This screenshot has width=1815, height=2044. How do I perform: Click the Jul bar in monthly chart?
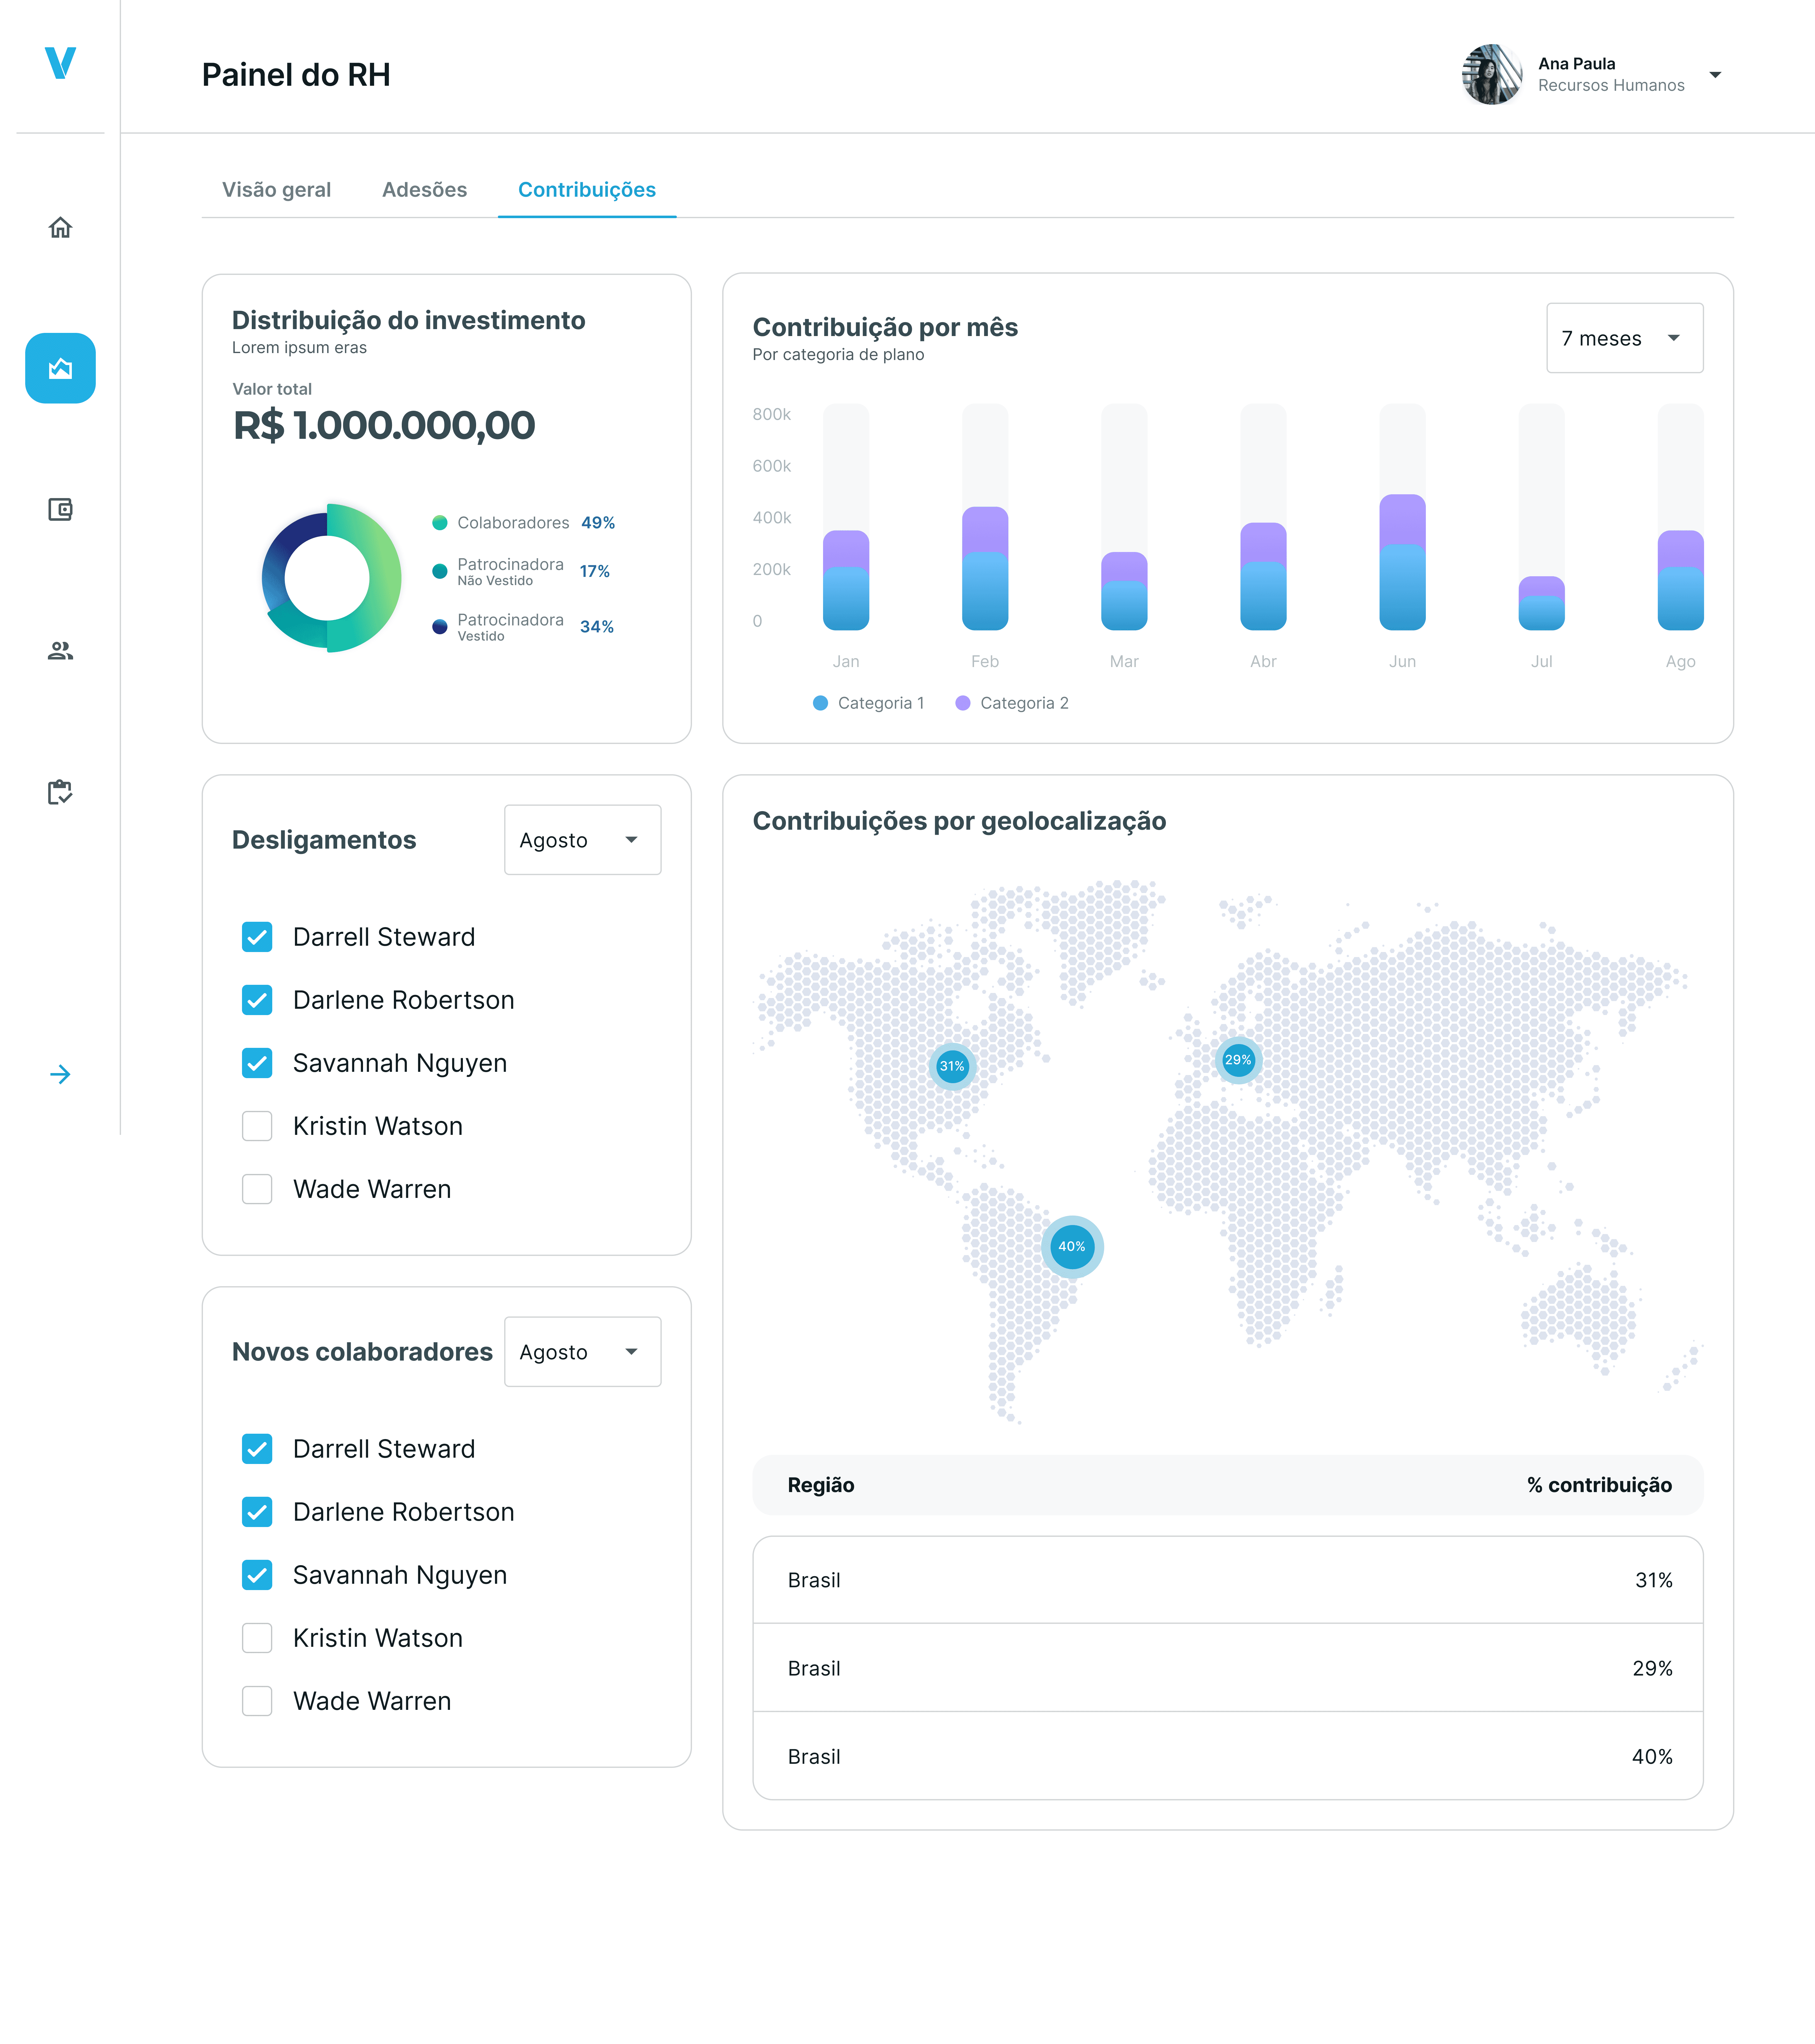1541,603
